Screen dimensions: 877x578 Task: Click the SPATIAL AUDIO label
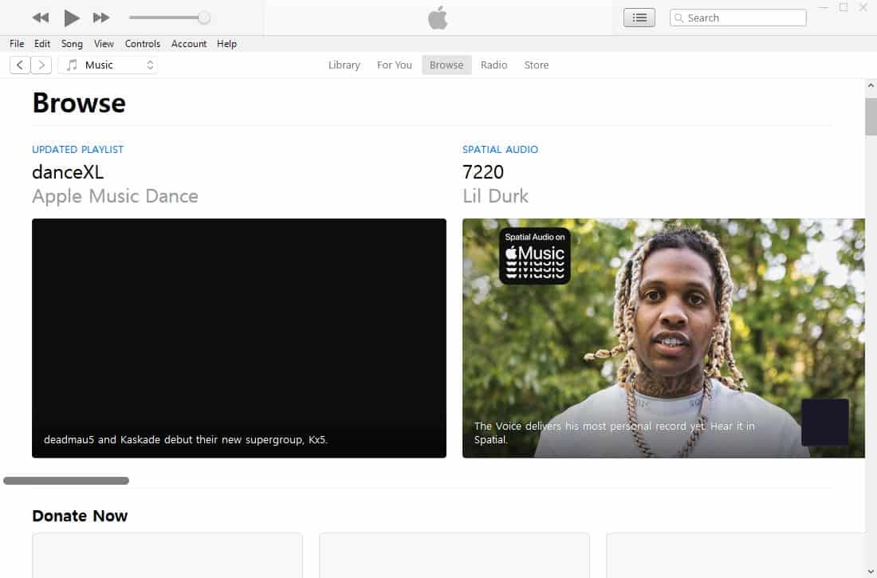pos(500,149)
